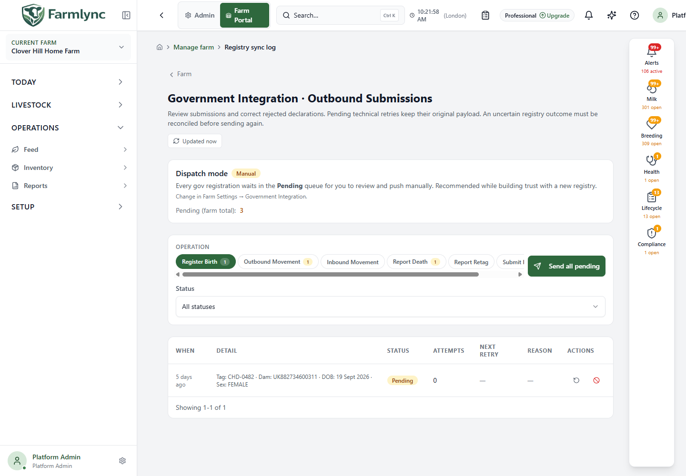Viewport: 686px width, 476px height.
Task: Go back with top bar arrow
Action: [161, 15]
